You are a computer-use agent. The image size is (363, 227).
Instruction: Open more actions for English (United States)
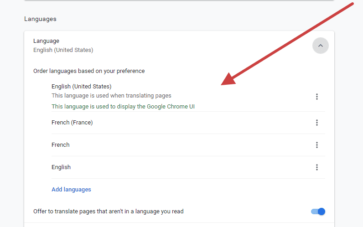[316, 97]
